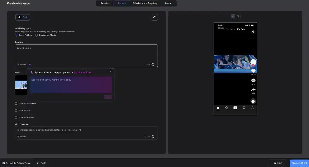309x167 pixels.
Task: Check the Disable Stitches checkbox
Action: pyautogui.click(x=16, y=117)
